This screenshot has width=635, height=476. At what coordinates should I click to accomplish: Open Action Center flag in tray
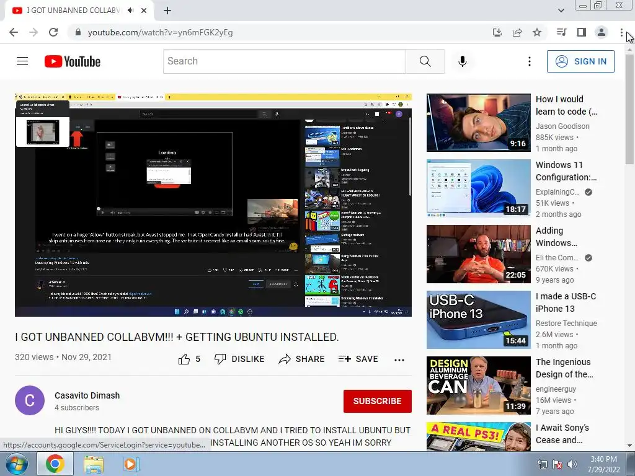(557, 464)
